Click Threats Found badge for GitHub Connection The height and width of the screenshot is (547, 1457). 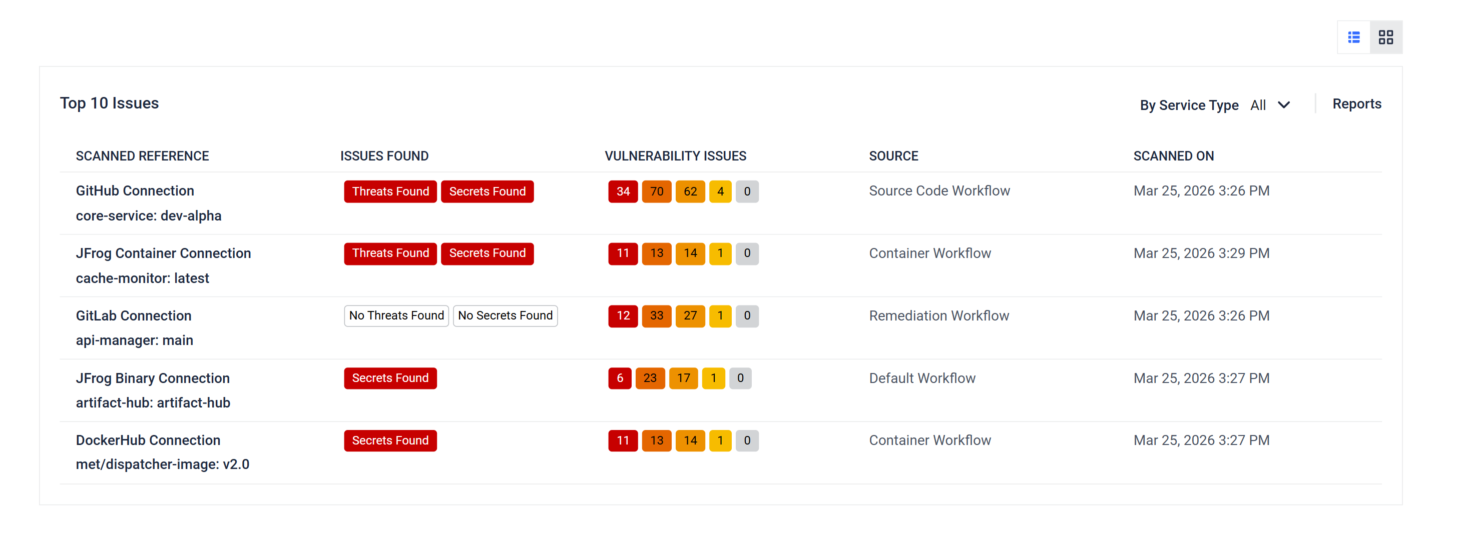pyautogui.click(x=390, y=191)
